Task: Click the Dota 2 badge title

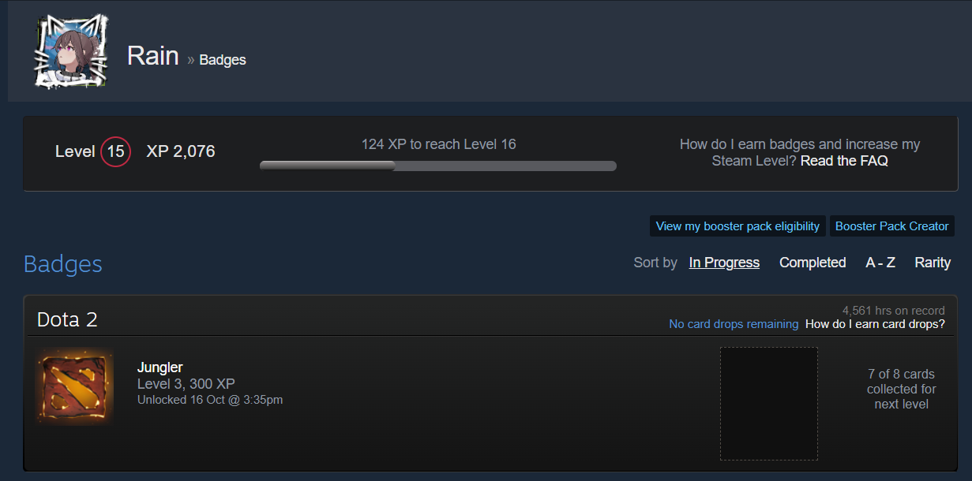Action: pos(67,319)
